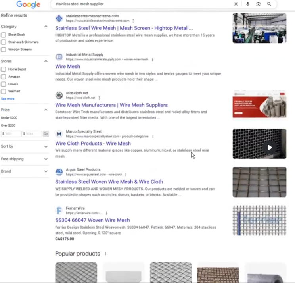Enable the Home Depot store filter

pyautogui.click(x=4, y=69)
